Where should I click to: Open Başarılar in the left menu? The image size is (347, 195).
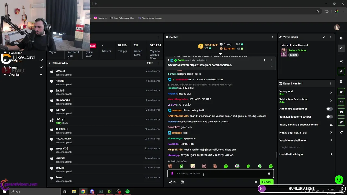coord(15,53)
